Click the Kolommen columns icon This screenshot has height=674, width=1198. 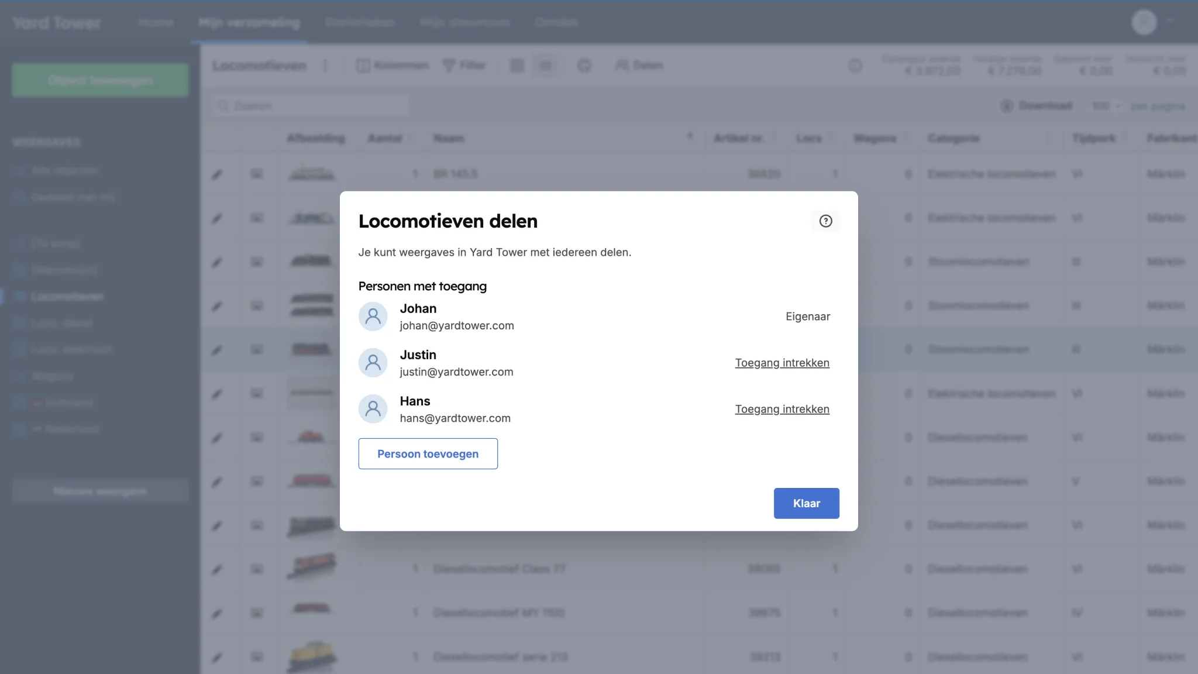[x=363, y=66]
